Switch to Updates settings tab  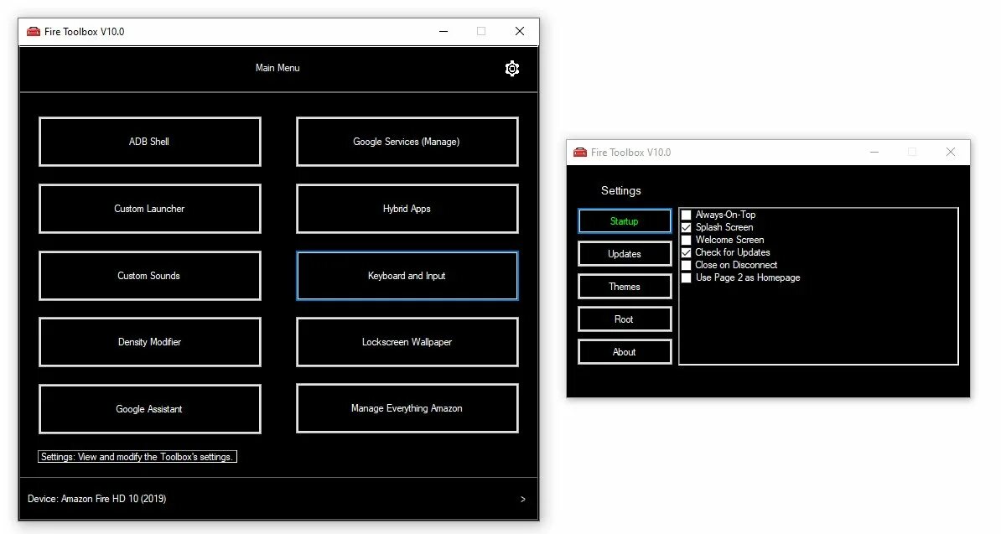[625, 254]
